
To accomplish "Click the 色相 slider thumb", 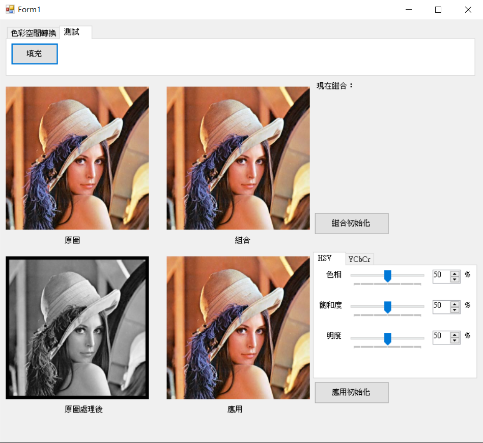I will pos(388,276).
